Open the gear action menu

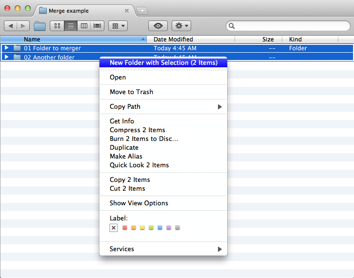[181, 26]
